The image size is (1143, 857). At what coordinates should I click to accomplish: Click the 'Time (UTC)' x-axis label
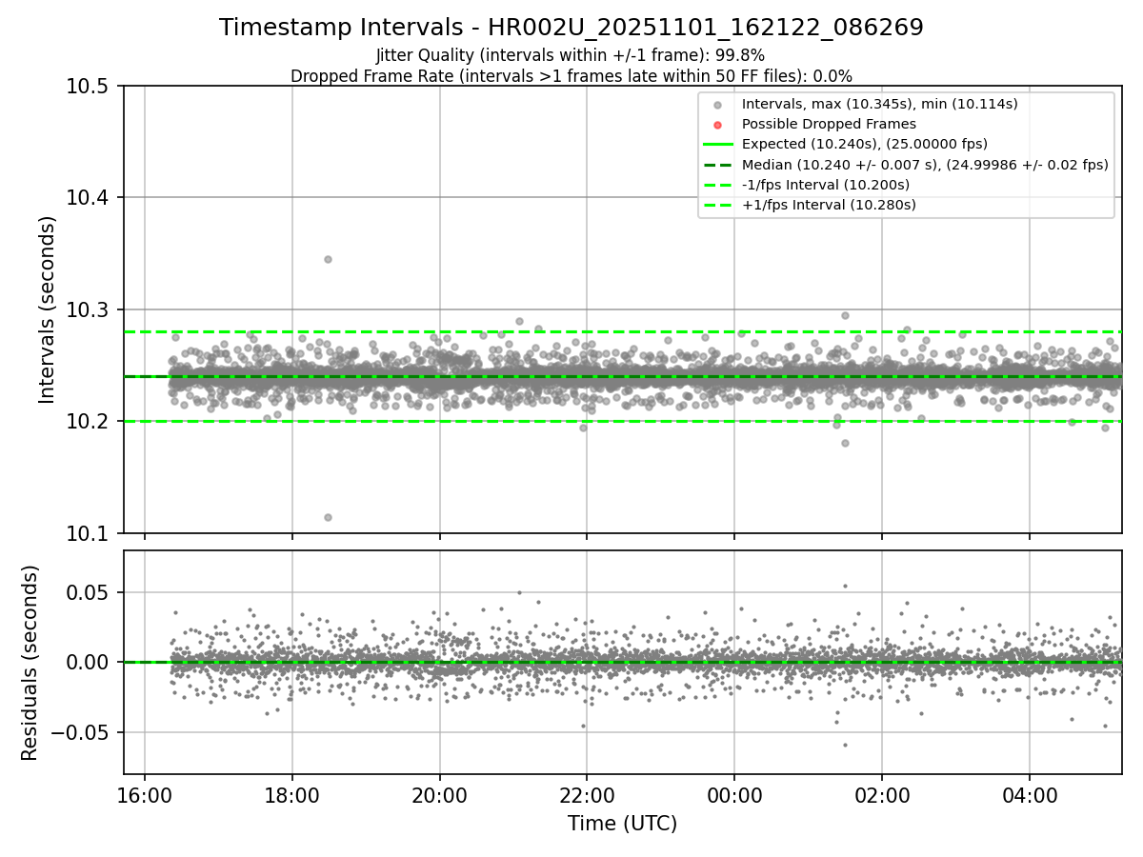pyautogui.click(x=622, y=824)
